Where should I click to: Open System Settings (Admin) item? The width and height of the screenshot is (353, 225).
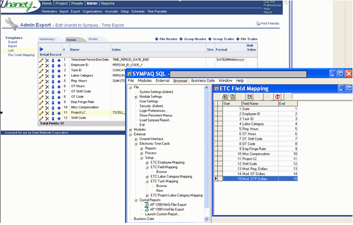156,92
